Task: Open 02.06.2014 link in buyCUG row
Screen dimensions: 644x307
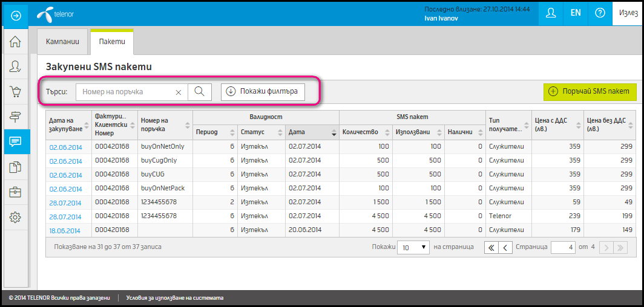Action: (66, 175)
